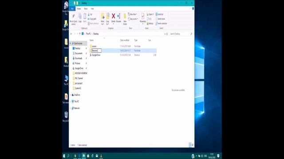Click the Details view toggle in status bar
Image resolution: width=284 pixels, height=159 pixels.
(190, 145)
